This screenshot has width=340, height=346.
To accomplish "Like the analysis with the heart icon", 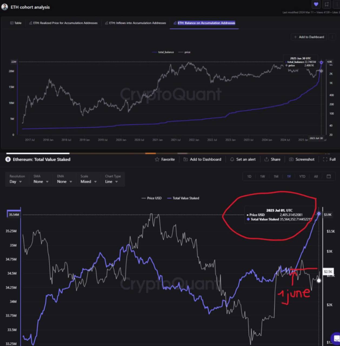I will [x=316, y=4].
